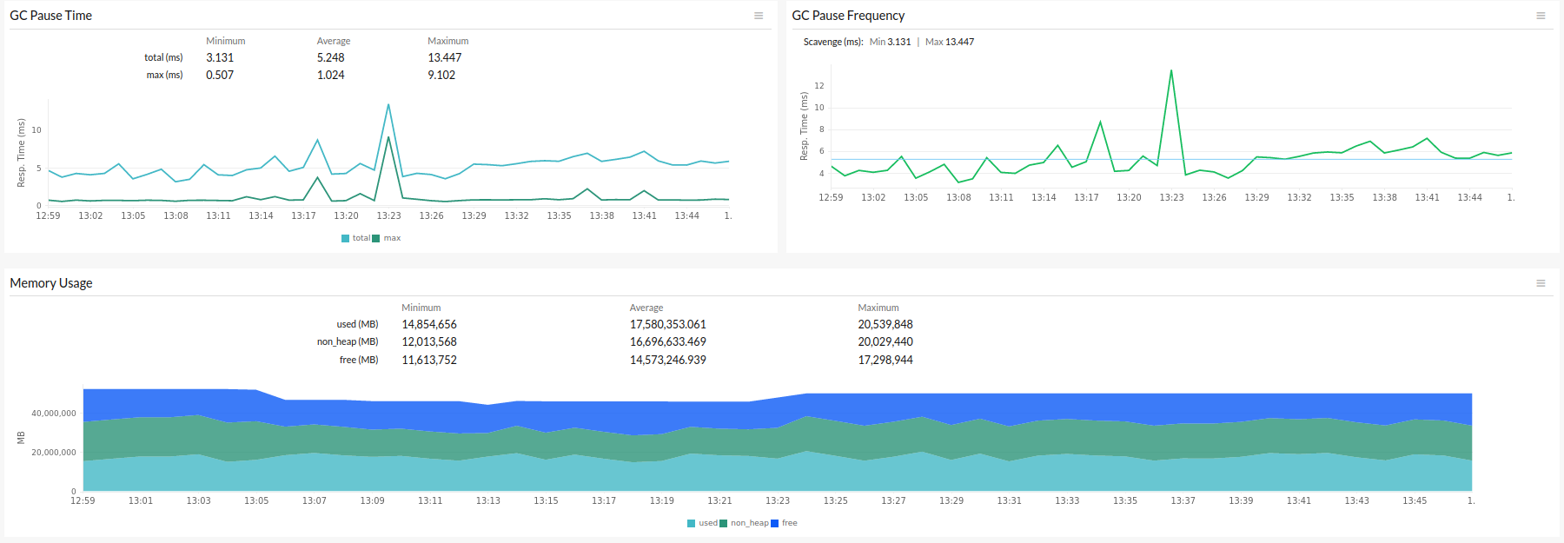Open the GC Pause Frequency hamburger menu
The height and width of the screenshot is (543, 1564).
(1541, 16)
